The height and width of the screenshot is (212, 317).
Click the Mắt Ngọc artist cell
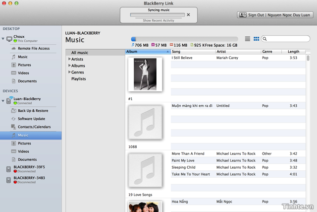pyautogui.click(x=224, y=202)
